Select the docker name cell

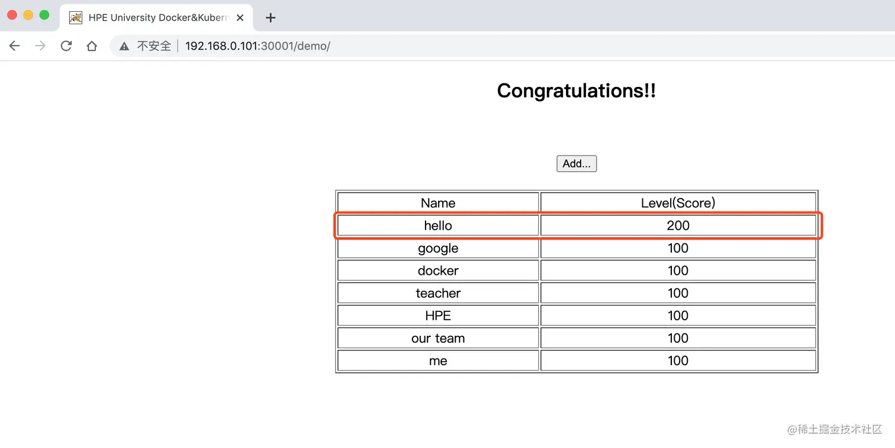coord(438,270)
